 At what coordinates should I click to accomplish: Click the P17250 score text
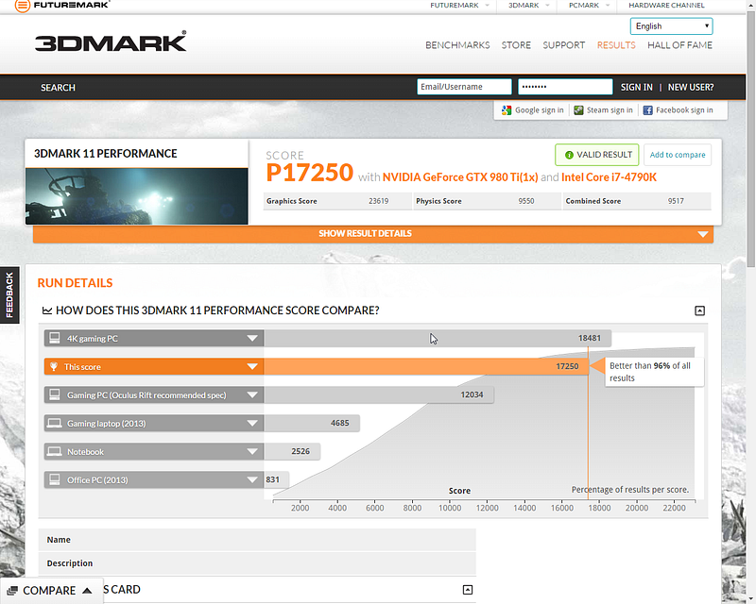pos(310,173)
